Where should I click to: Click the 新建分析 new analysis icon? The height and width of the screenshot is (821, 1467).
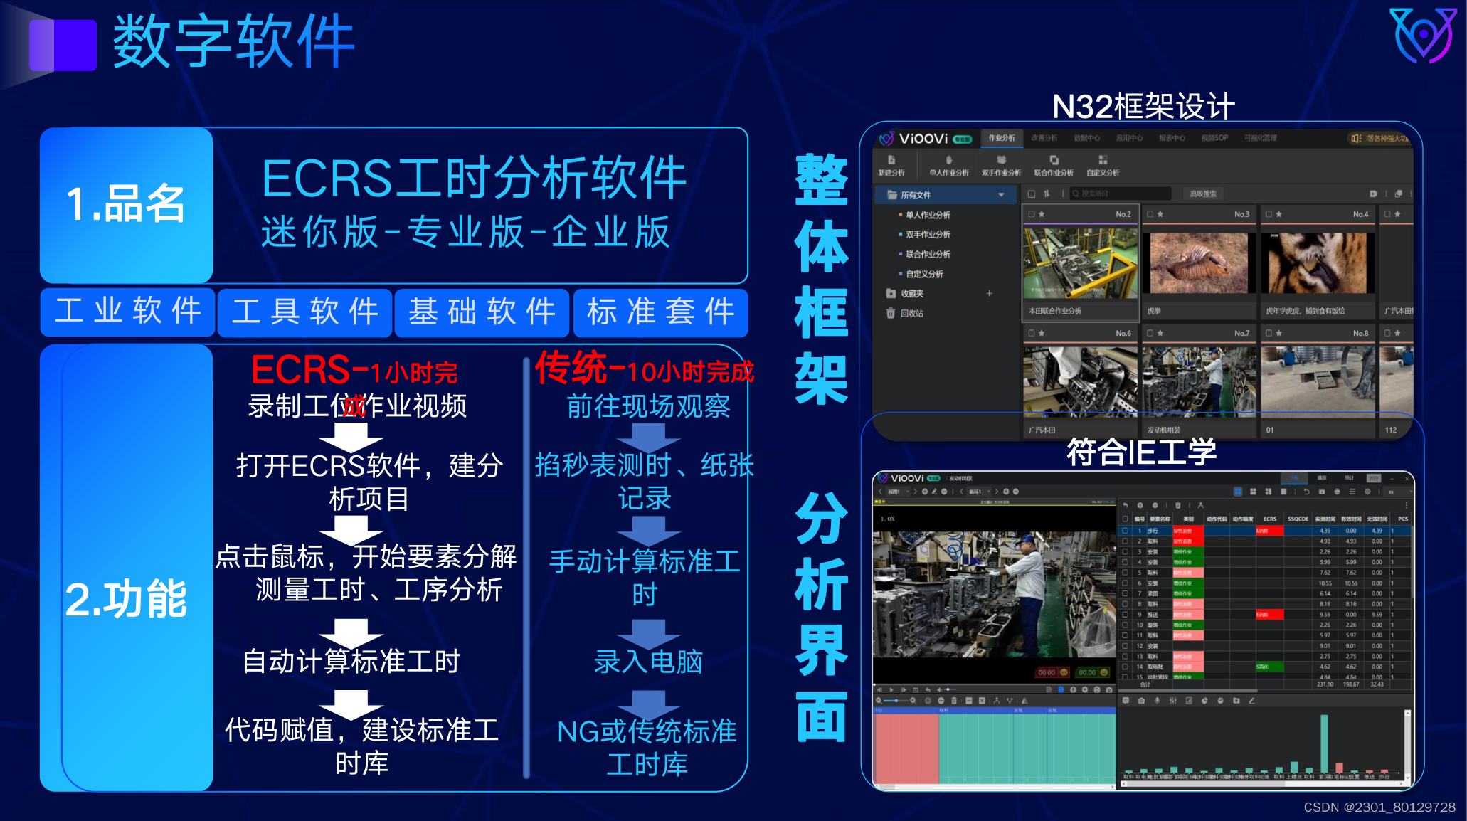[x=891, y=161]
